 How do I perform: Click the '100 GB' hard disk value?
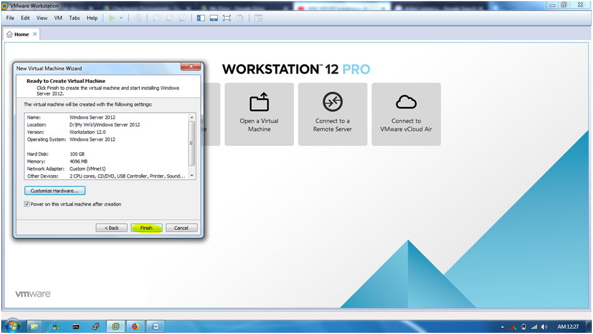click(77, 154)
